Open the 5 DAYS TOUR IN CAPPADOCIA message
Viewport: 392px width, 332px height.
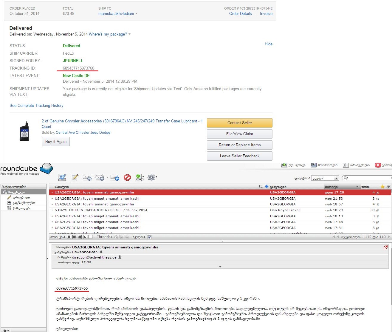point(220,210)
